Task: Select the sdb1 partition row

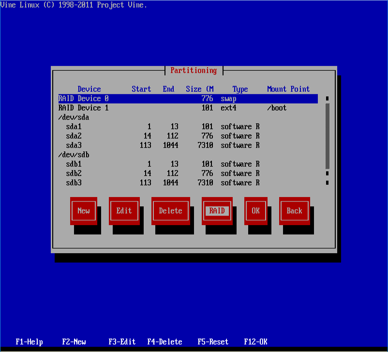Action: [188, 164]
